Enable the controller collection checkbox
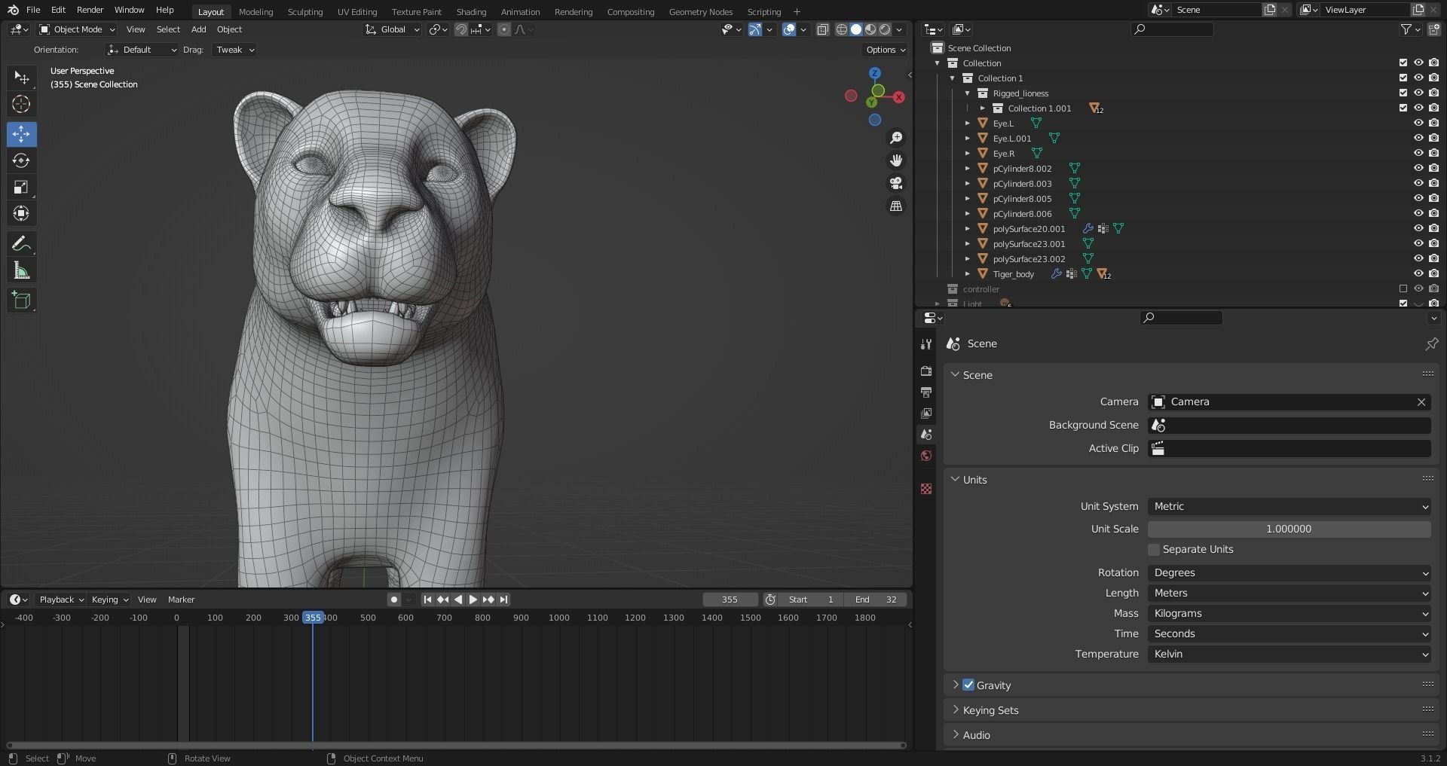 (1403, 289)
